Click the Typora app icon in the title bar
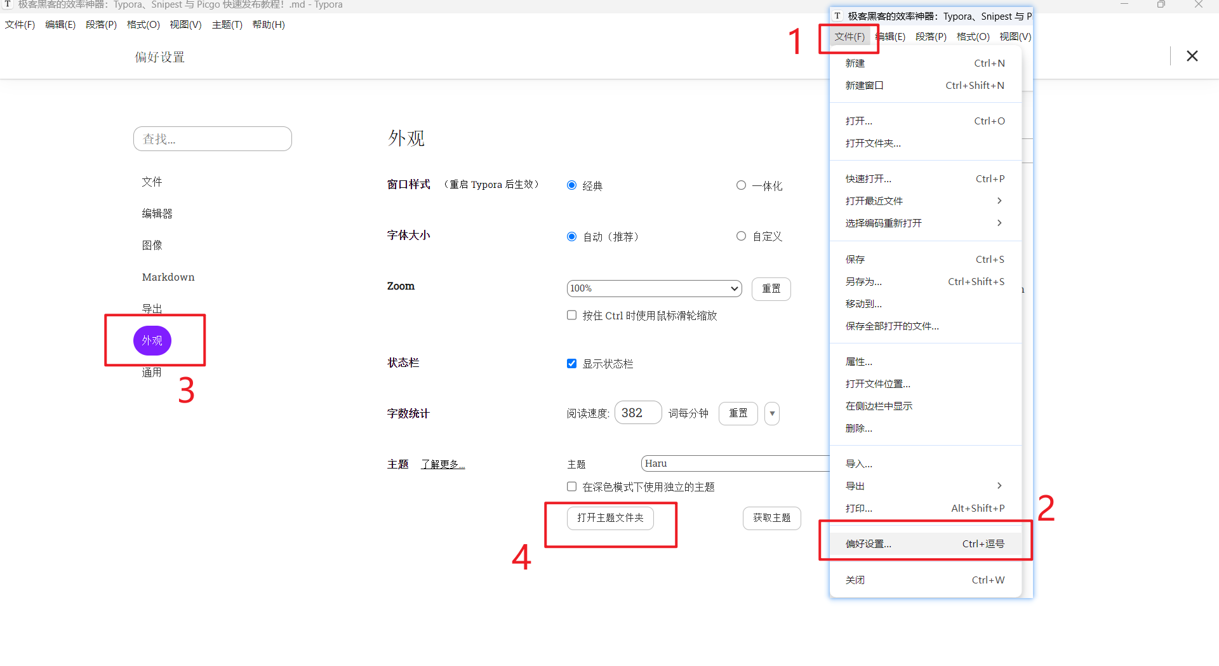Image resolution: width=1219 pixels, height=666 pixels. (x=8, y=4)
